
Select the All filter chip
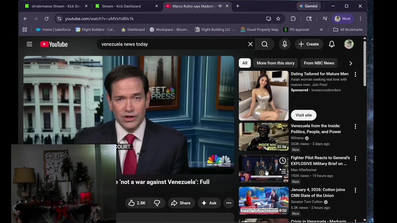(245, 63)
